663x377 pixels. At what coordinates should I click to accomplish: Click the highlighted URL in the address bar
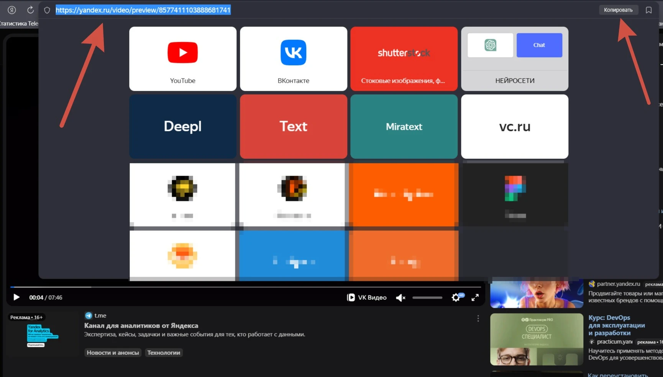coord(143,10)
